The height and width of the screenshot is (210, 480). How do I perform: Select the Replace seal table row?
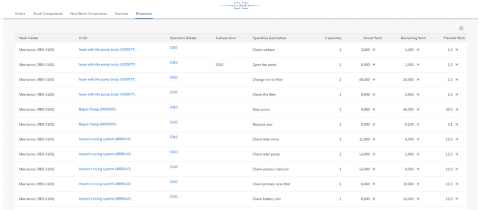241,124
